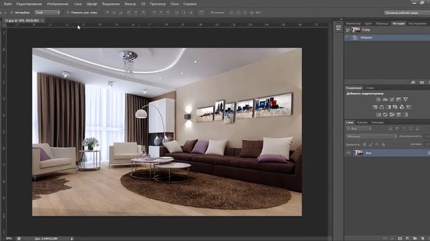Switch to the Контуры panel tab

378,123
